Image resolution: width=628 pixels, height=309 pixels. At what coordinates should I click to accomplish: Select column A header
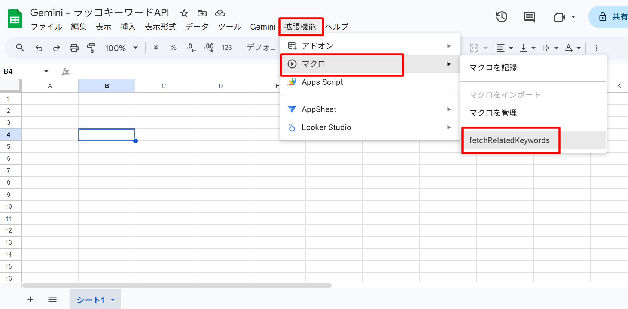pyautogui.click(x=50, y=86)
